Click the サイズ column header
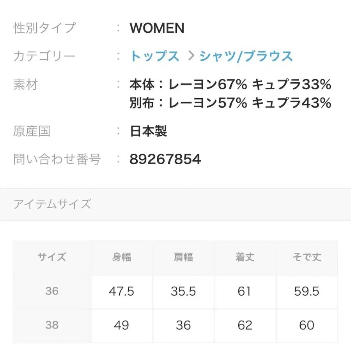The image size is (351, 351). coord(52,257)
